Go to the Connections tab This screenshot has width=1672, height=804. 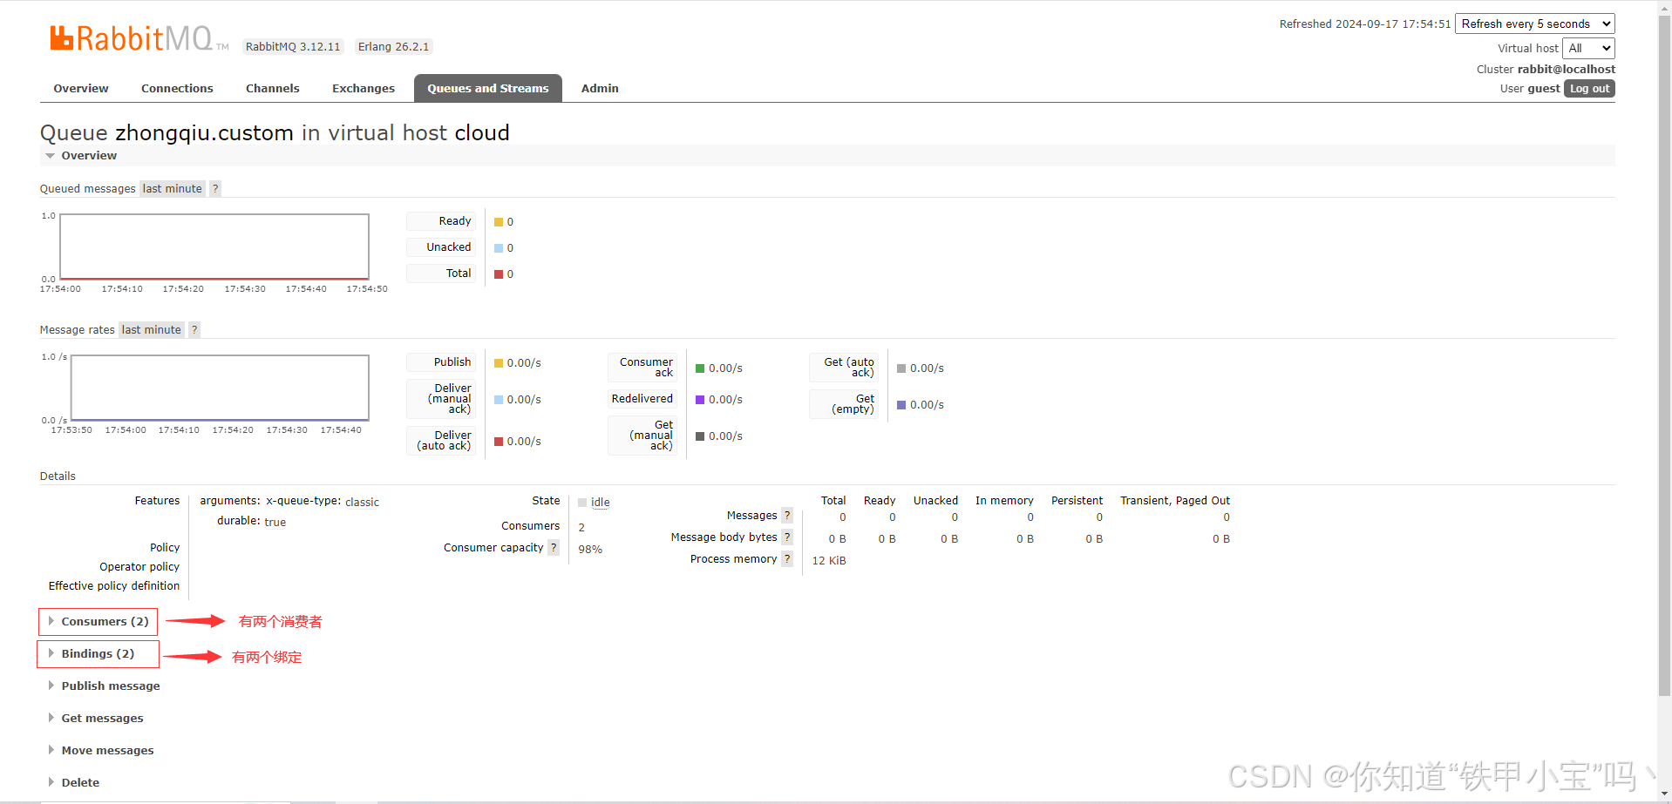pos(177,88)
